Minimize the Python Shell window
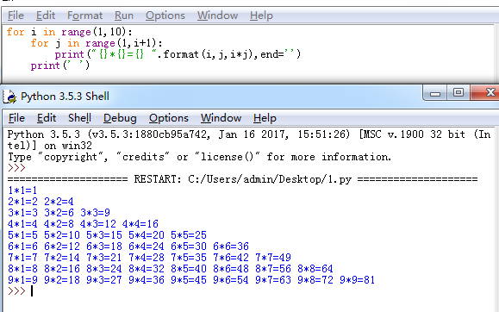 [x=434, y=93]
